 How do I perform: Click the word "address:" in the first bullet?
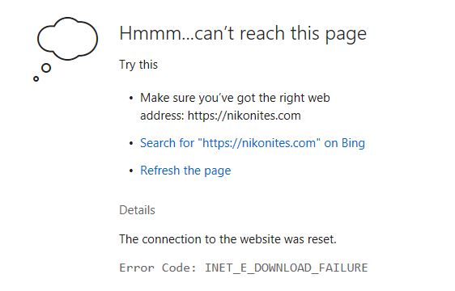click(162, 116)
